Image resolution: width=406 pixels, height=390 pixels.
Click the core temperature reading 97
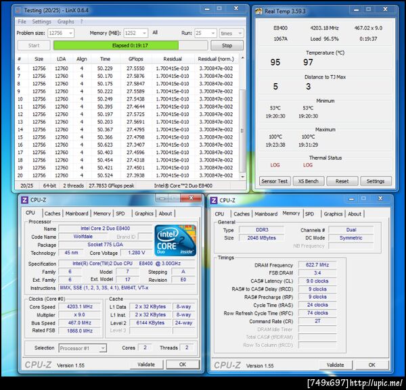(x=308, y=62)
